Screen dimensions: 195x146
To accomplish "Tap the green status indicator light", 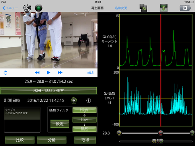I will coord(39,8).
